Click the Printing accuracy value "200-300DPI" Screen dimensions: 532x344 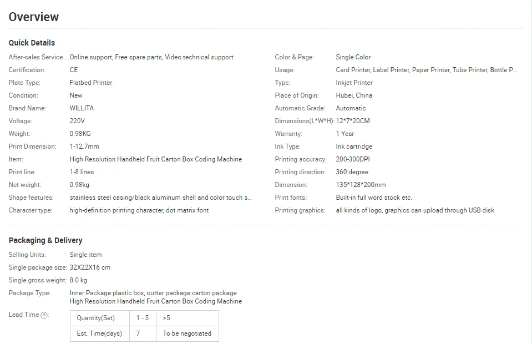coord(353,159)
